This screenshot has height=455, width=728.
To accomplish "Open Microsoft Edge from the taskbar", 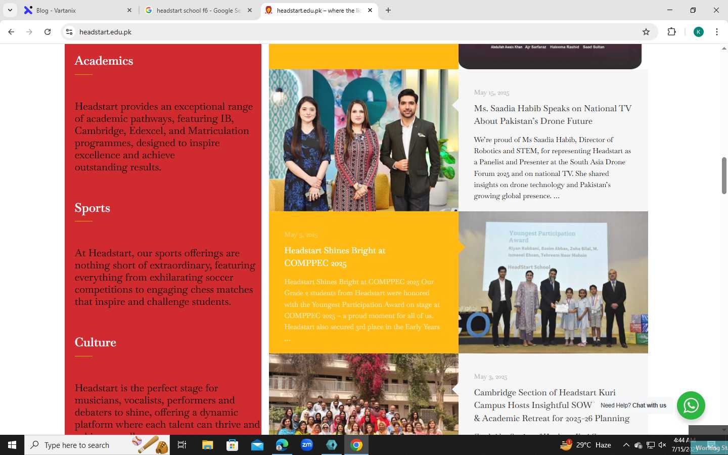I will 282,445.
